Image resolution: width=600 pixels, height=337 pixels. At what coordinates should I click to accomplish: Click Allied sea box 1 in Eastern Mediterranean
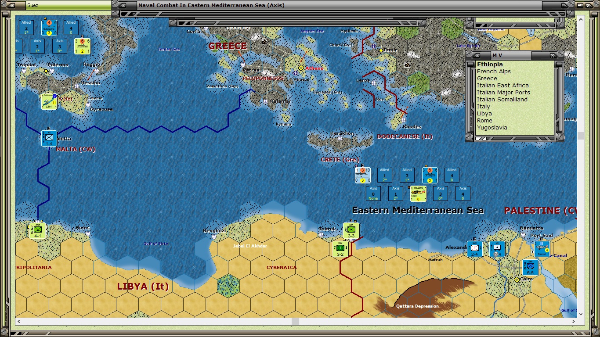click(x=385, y=175)
